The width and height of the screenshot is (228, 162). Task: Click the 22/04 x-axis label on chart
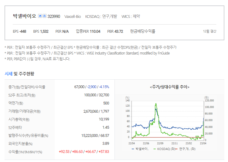tap(132, 143)
